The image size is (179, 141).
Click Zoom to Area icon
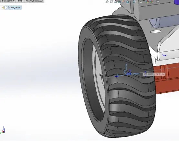111,2
